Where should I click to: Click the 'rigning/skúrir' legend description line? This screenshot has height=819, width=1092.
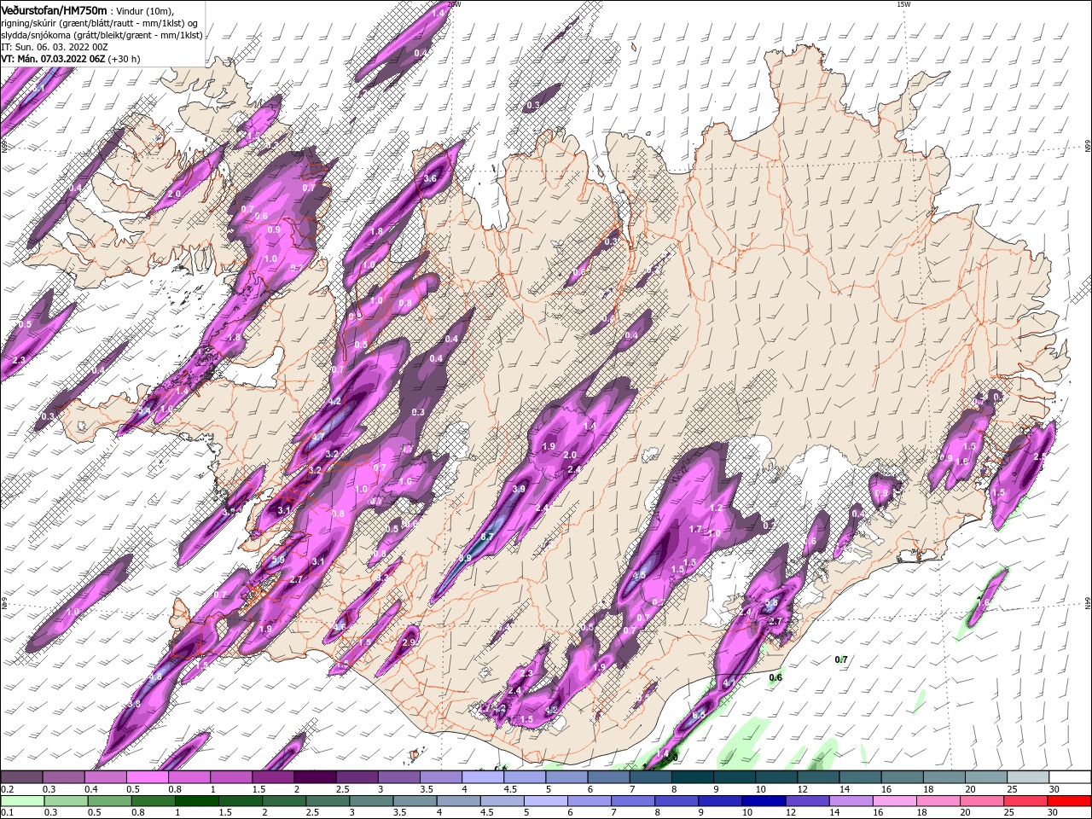click(99, 23)
